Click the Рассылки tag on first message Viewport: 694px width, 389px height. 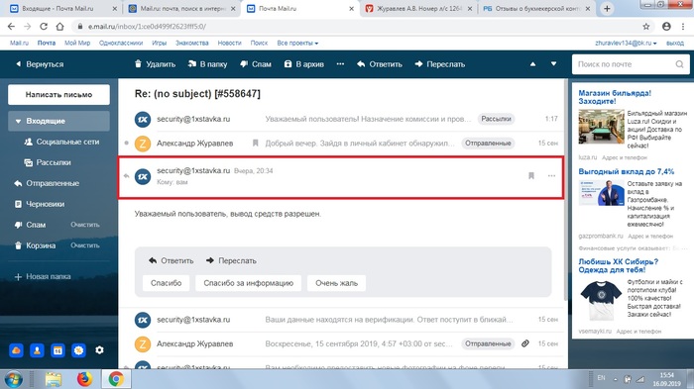click(496, 119)
